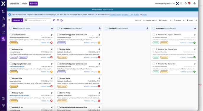
Task: Click ticket number #366908 - In Progress
Action: [x=91, y=43]
